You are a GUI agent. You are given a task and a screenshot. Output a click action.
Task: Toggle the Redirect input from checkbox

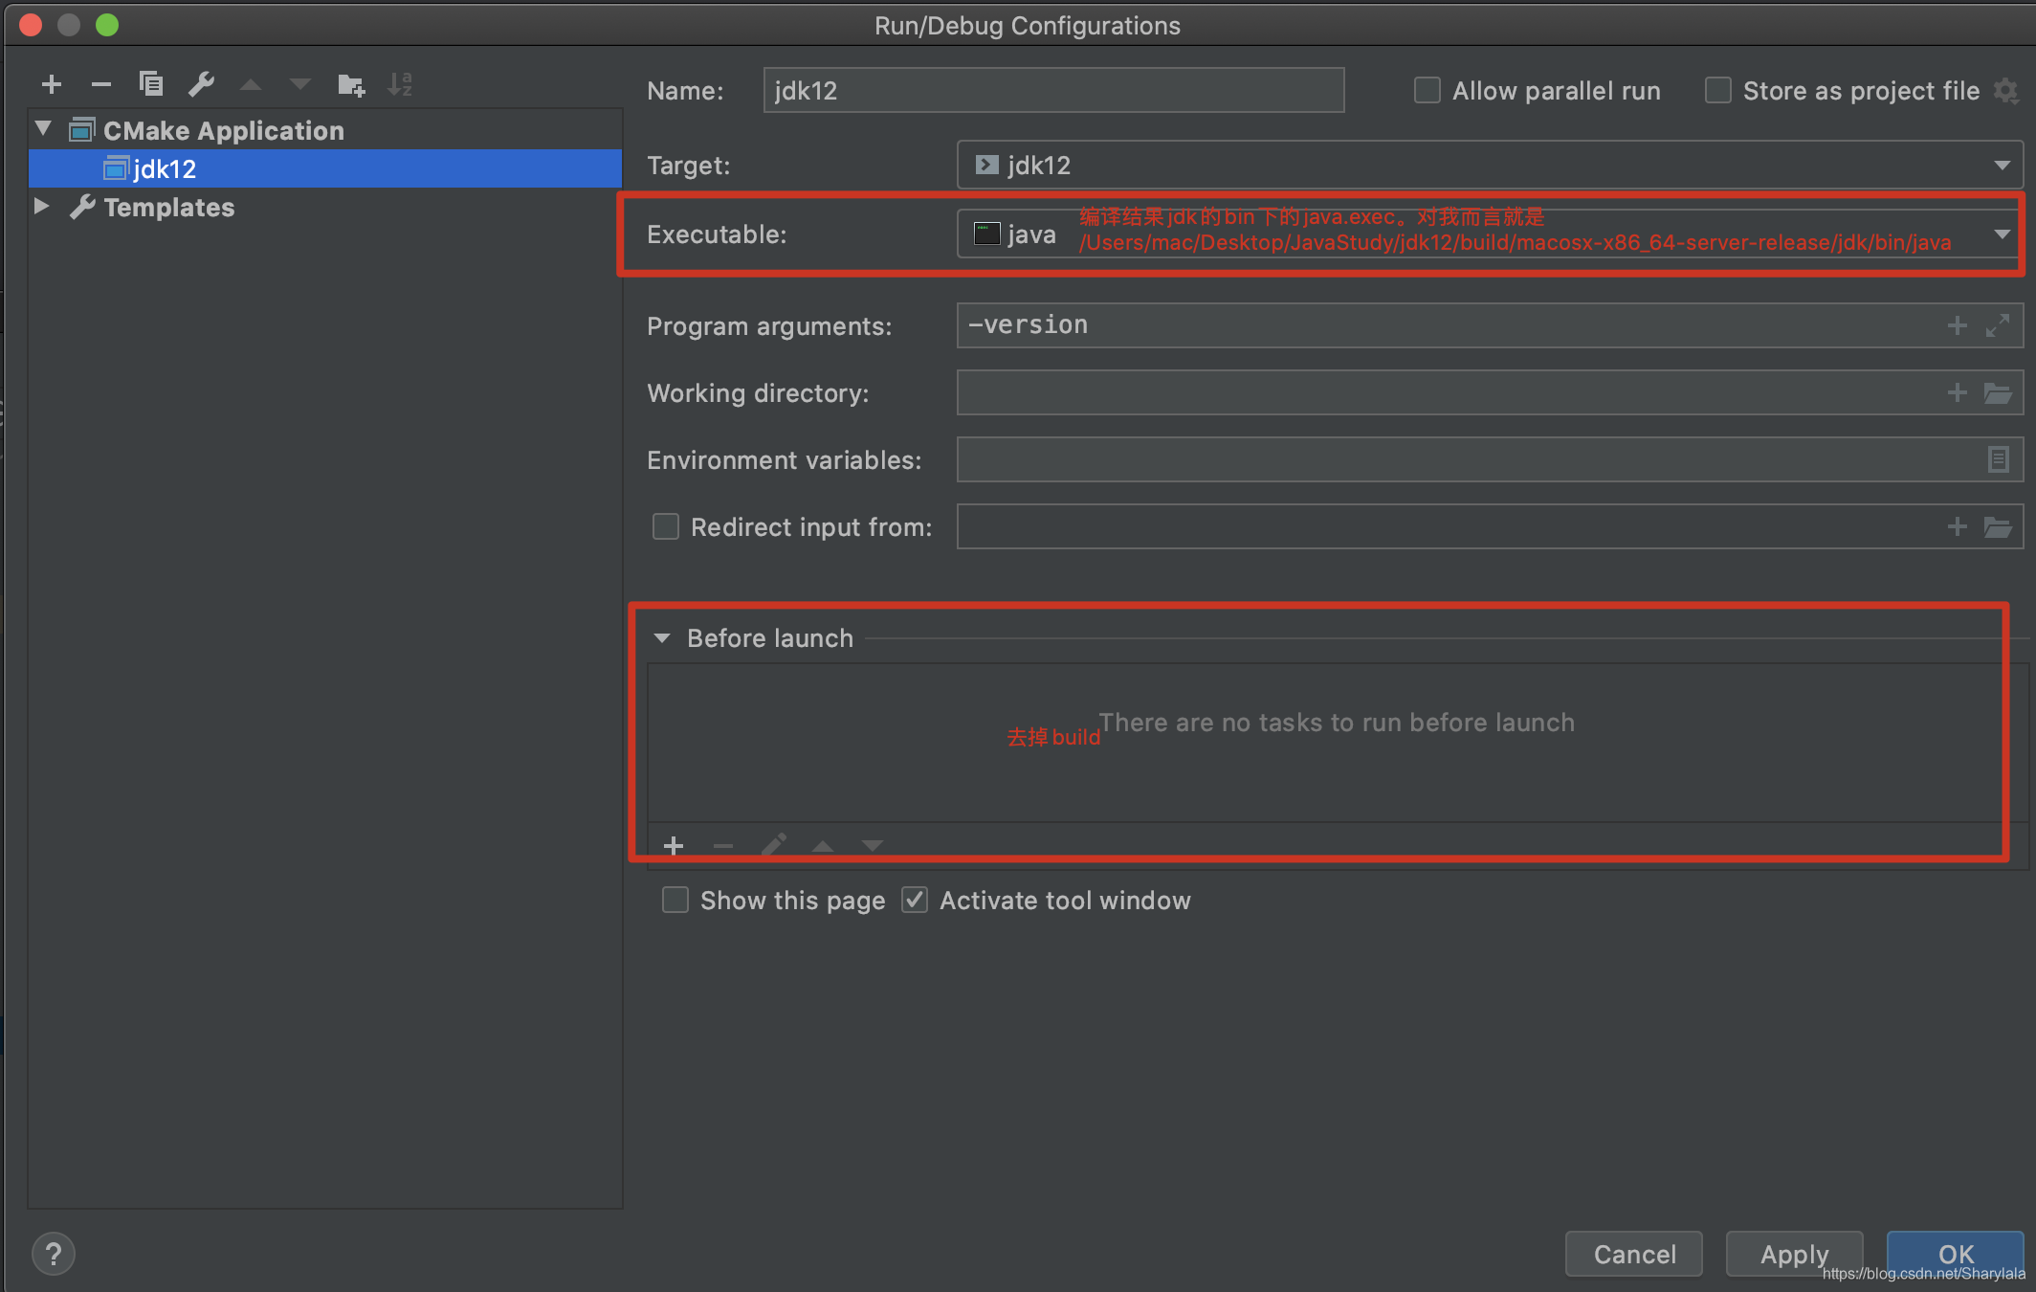tap(666, 527)
